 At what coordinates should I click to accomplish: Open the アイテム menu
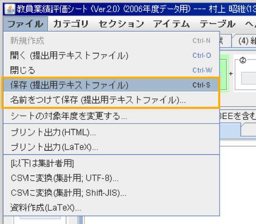pyautogui.click(x=172, y=24)
